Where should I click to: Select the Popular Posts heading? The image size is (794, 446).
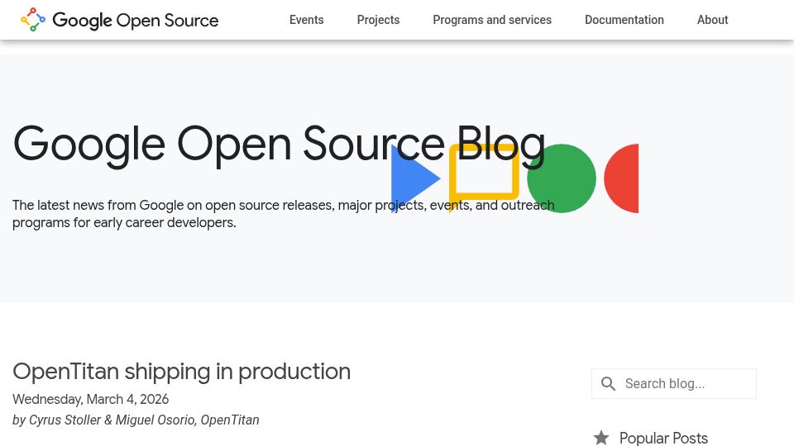tap(663, 438)
